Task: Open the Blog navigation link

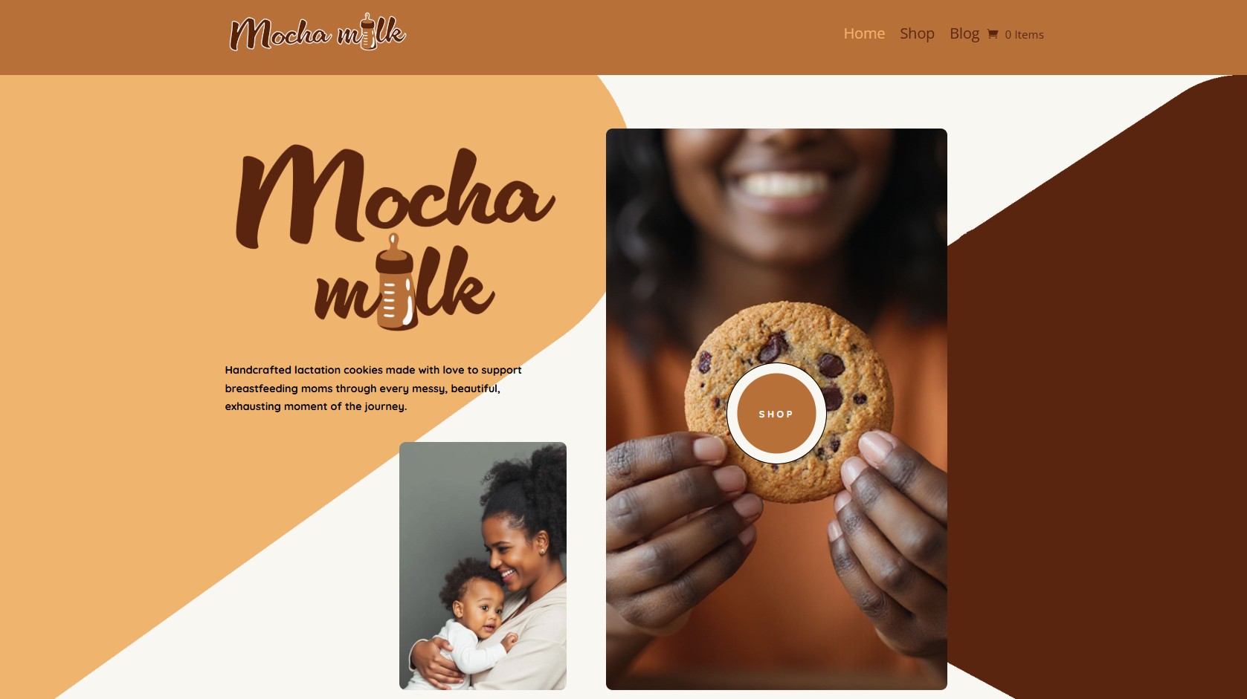Action: [964, 33]
